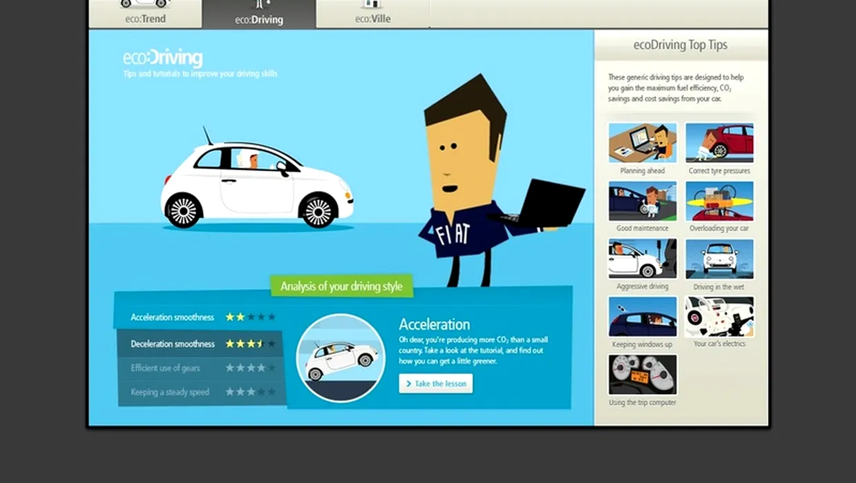Open the Using the trip computer thumbnail
The height and width of the screenshot is (483, 856).
point(643,375)
